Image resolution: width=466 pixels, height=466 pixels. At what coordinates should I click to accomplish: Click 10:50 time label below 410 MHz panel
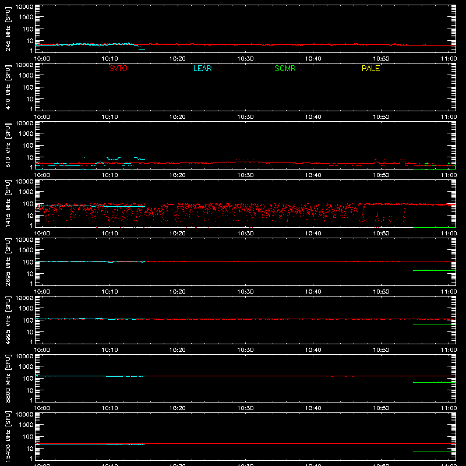coord(381,117)
